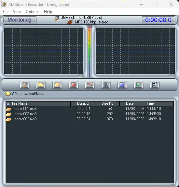Open the View menu

tap(17, 12)
